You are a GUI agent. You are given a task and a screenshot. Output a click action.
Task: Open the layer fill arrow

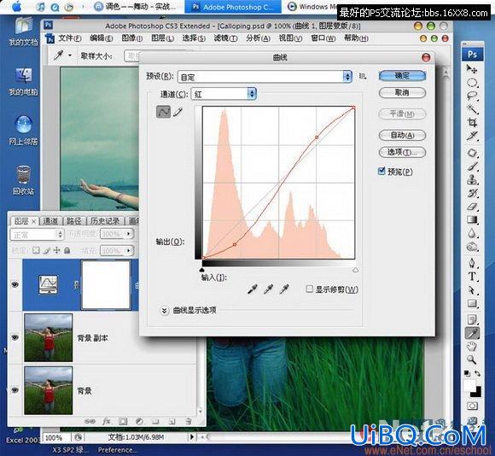(129, 251)
